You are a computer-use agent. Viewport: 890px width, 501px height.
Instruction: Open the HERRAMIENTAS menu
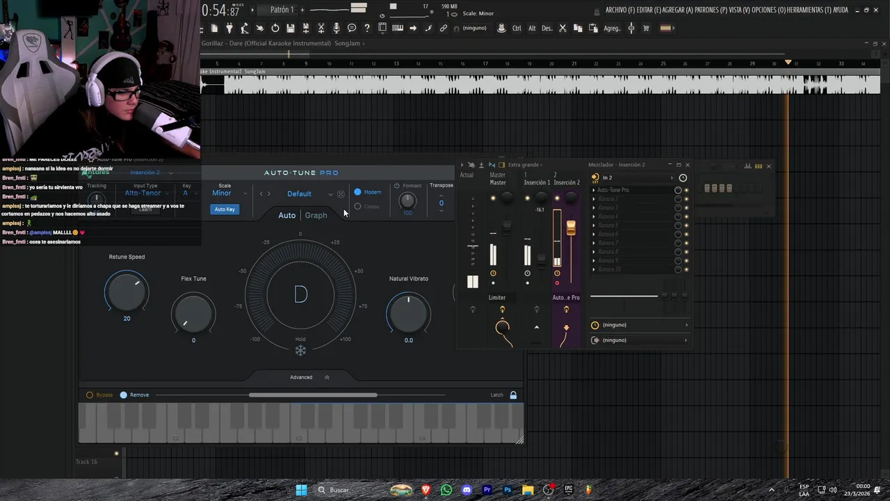point(809,10)
